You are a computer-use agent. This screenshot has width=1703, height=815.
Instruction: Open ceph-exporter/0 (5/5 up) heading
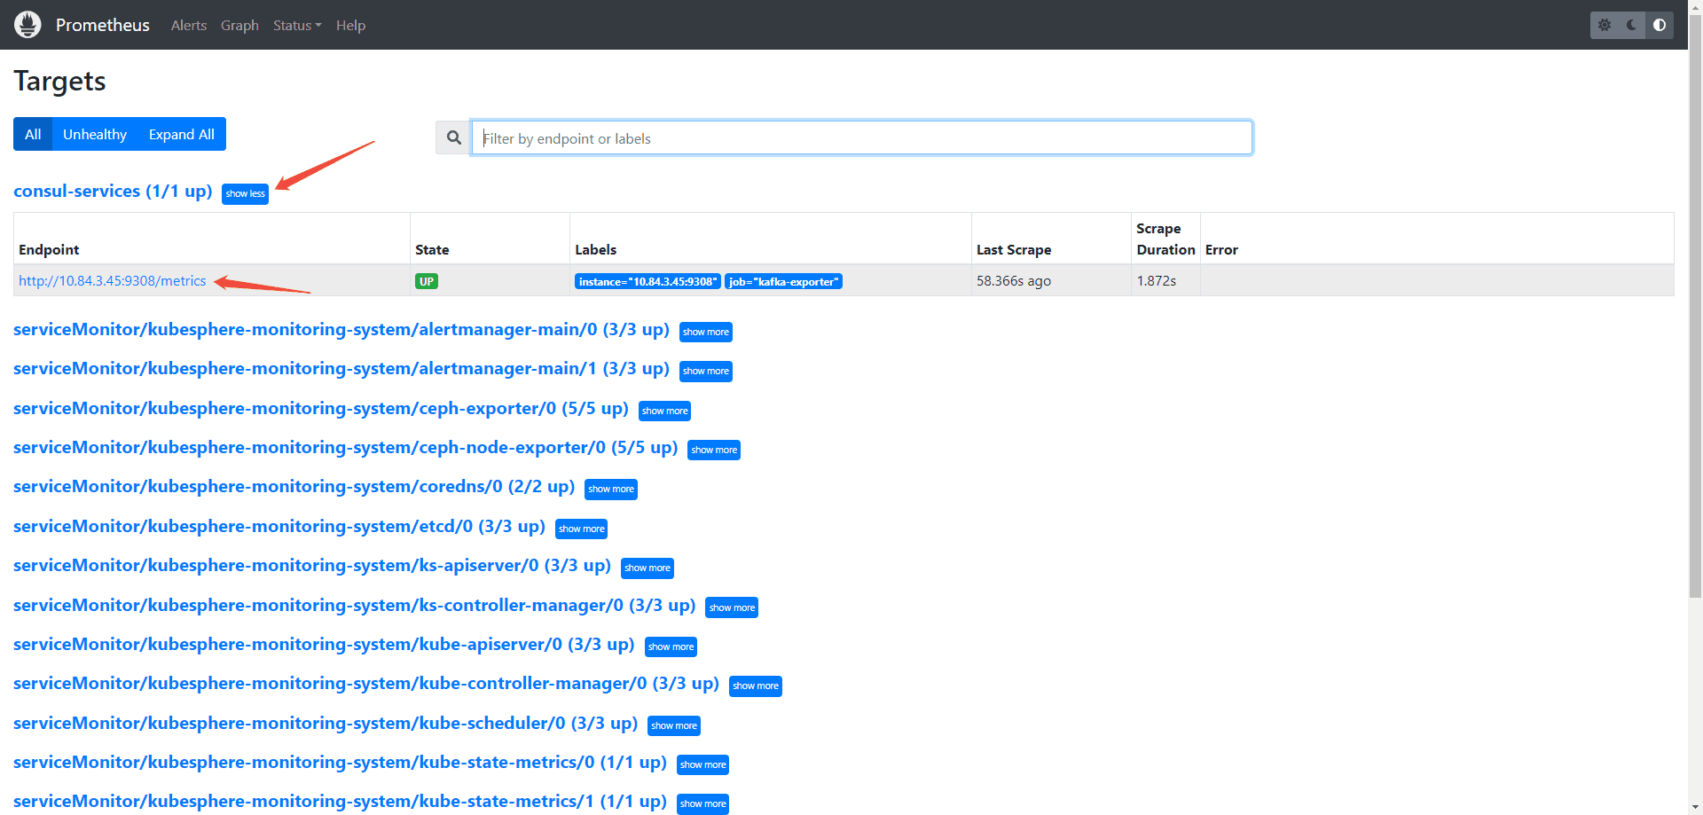[321, 408]
